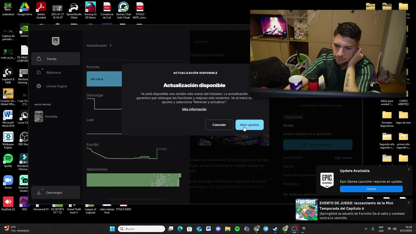Click the Actualizando header text
The image size is (416, 234).
point(97,45)
